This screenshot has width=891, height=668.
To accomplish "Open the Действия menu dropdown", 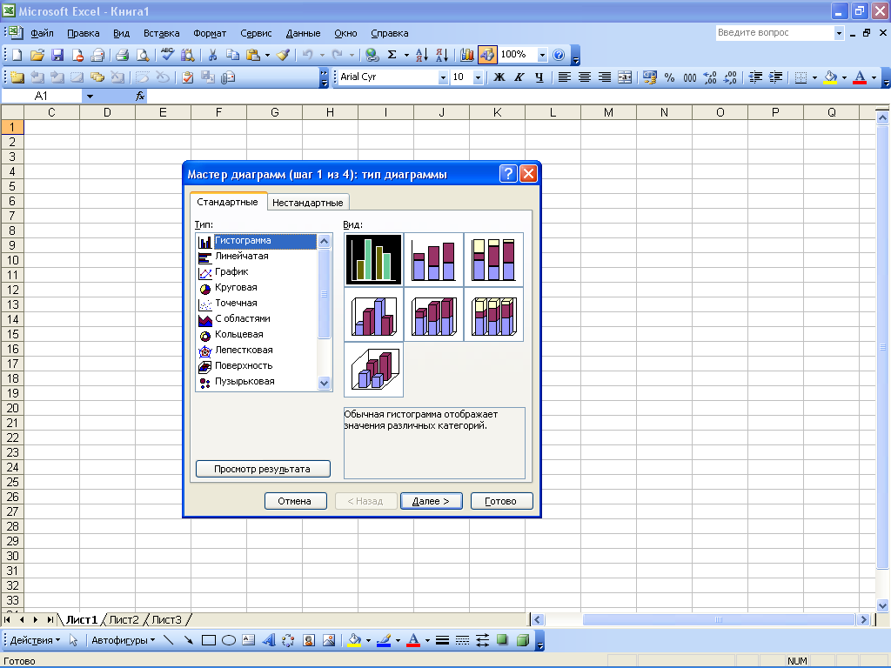I will point(35,640).
